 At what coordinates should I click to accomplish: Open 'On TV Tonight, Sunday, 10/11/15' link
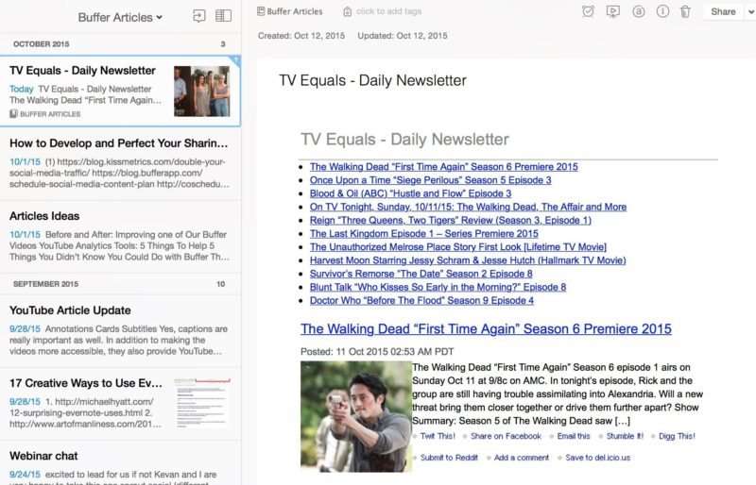[x=468, y=207]
